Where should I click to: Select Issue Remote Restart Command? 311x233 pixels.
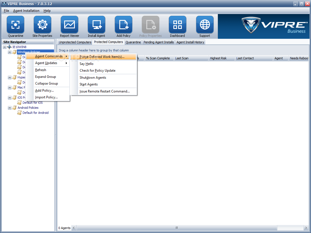[x=103, y=91]
